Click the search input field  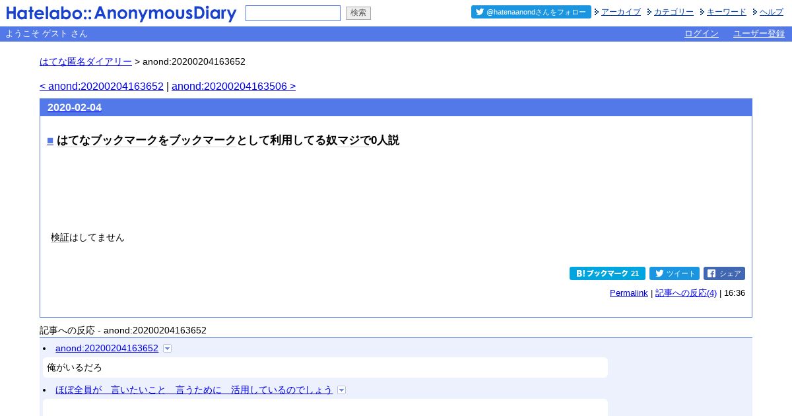pos(293,13)
